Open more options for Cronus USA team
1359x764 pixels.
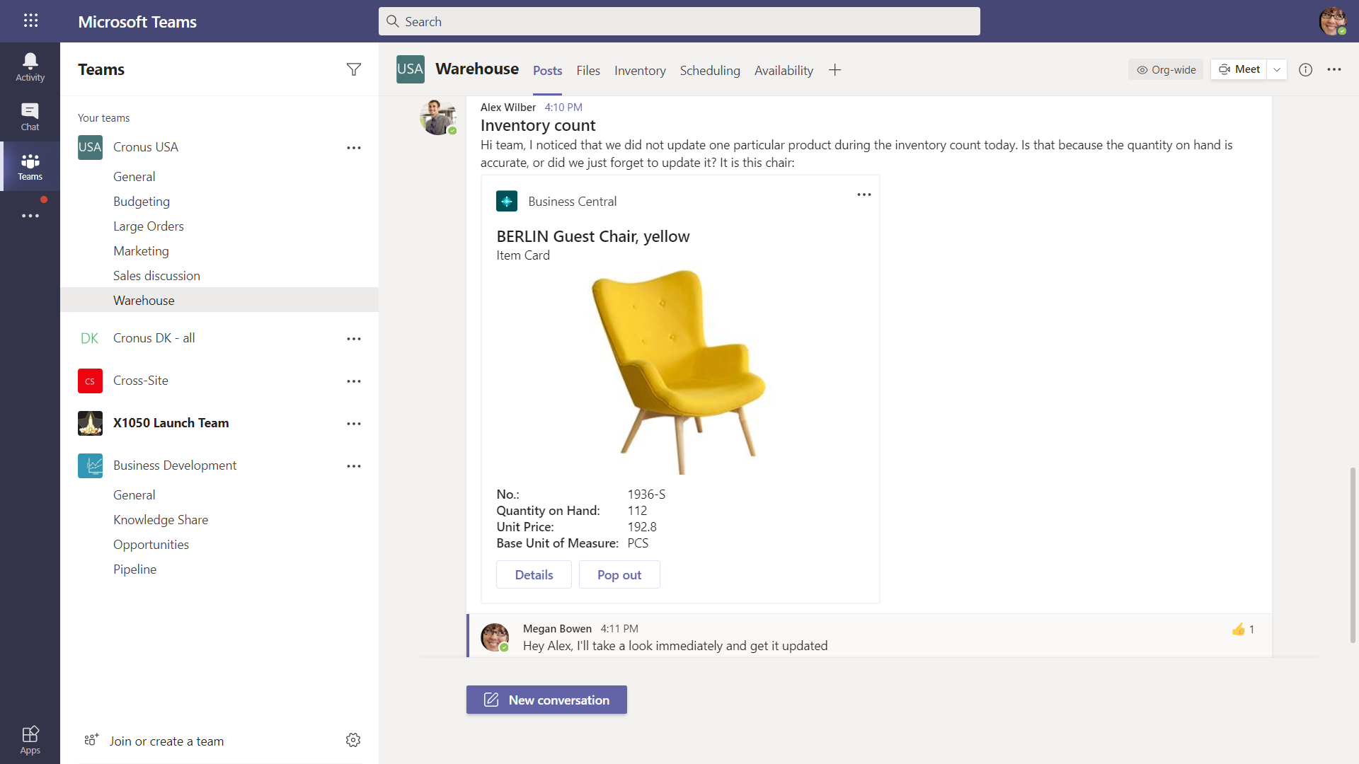(x=353, y=147)
